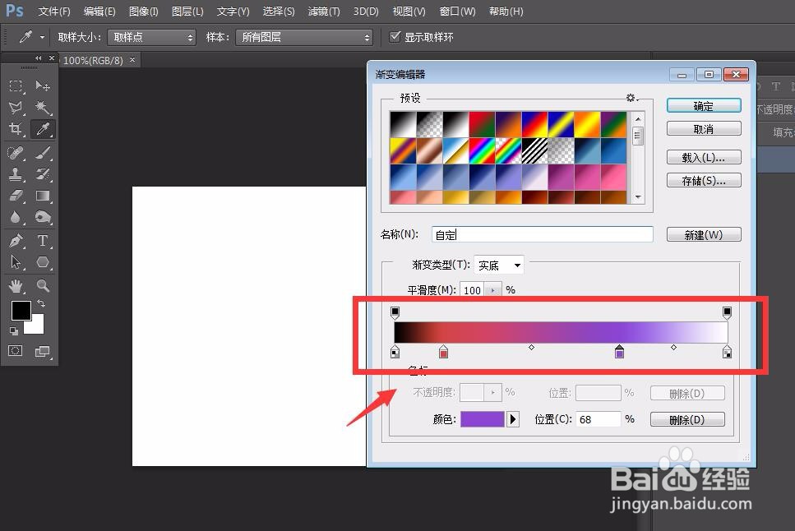795x531 pixels.
Task: Choose the rainbow spectrum gradient preset
Action: click(482, 150)
